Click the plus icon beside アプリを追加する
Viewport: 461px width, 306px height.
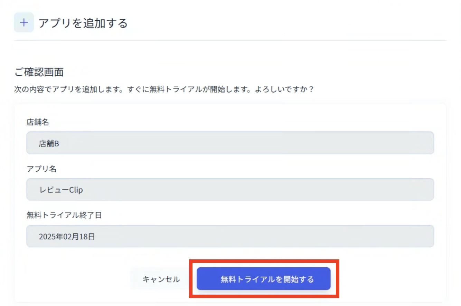click(x=24, y=22)
